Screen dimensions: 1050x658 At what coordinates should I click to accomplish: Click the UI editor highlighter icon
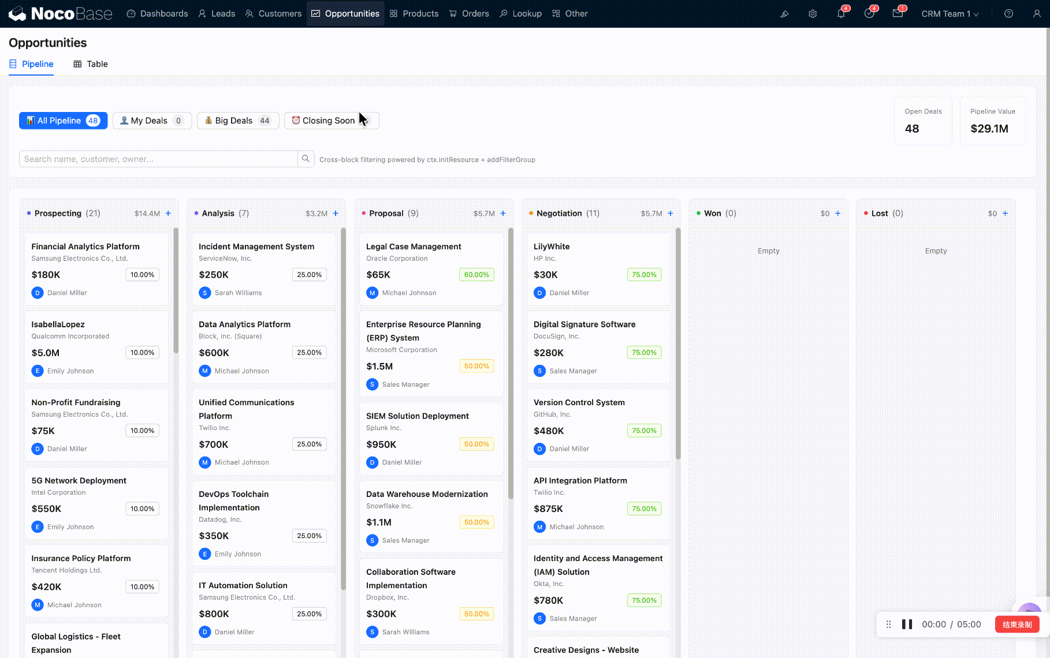pos(784,14)
